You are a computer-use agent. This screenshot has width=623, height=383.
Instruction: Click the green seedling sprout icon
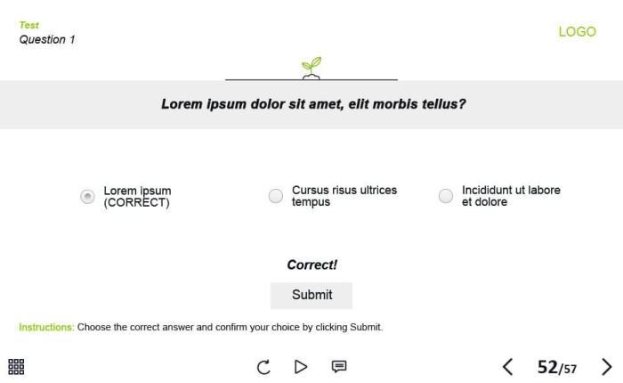tap(311, 67)
